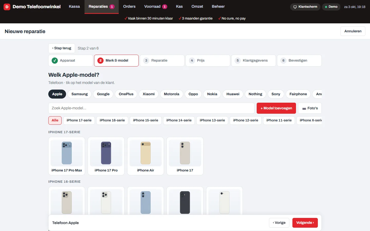
Task: Open the Reparaties tab
Action: (101, 7)
